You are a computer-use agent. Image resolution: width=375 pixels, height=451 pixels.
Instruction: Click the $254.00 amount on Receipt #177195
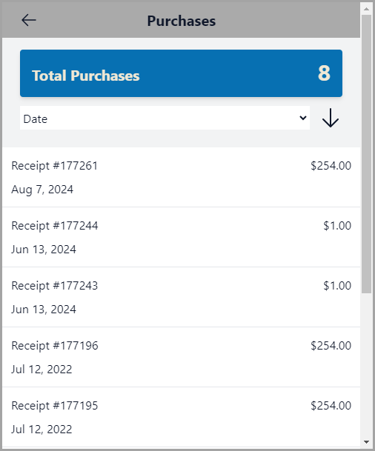tap(331, 406)
